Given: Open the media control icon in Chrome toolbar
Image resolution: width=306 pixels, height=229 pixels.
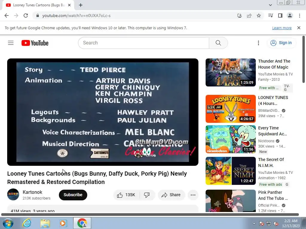Looking at the screenshot, I should coord(270,16).
